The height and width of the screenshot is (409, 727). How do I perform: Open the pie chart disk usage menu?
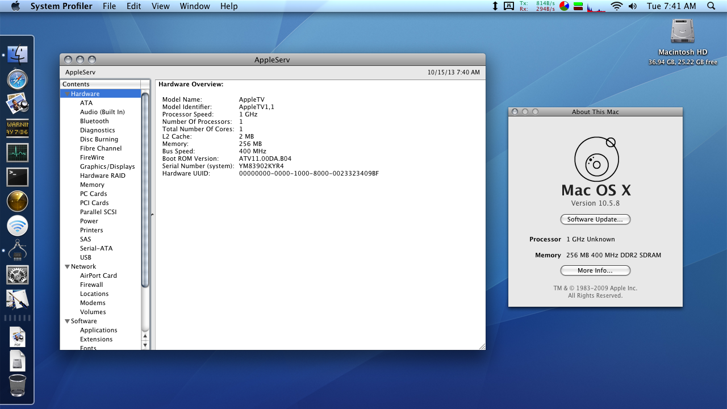pos(564,6)
